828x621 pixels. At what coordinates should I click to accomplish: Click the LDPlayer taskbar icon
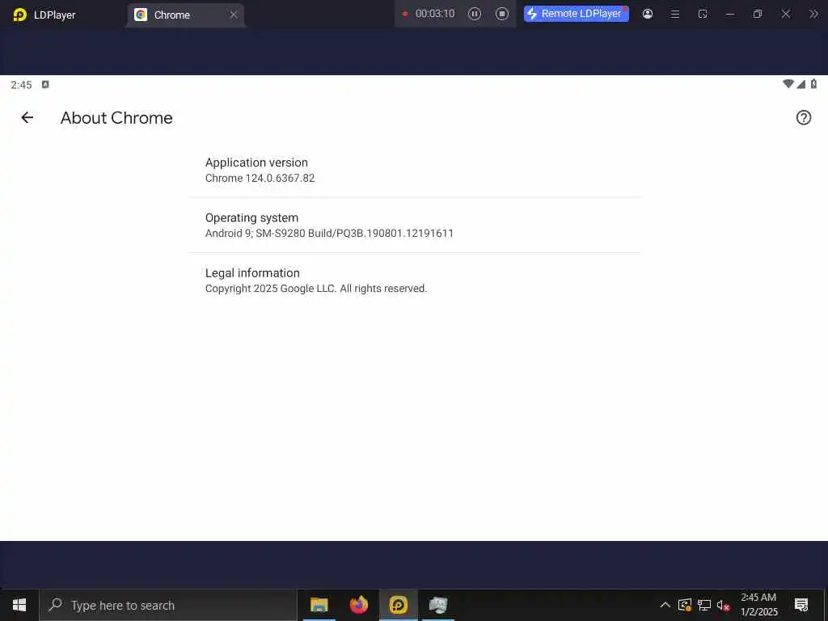click(398, 605)
